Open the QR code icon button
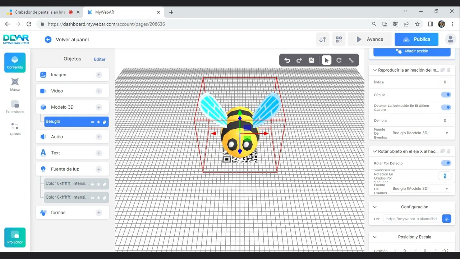This screenshot has width=460, height=259. tap(339, 40)
